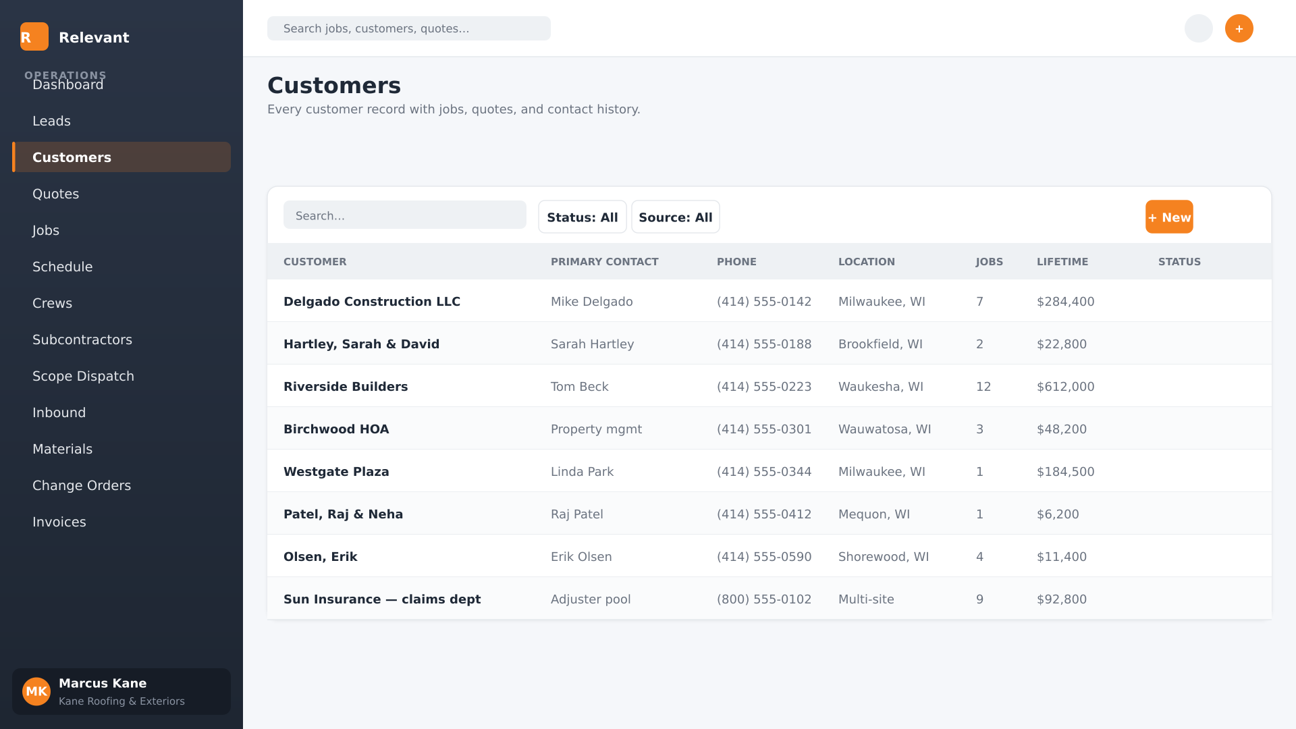Open the Materials page

pyautogui.click(x=122, y=449)
